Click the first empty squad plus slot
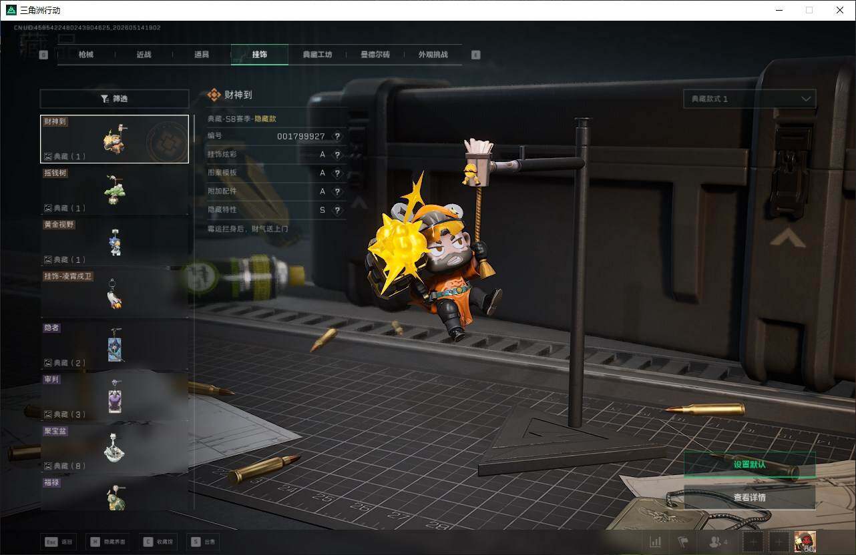 point(753,542)
